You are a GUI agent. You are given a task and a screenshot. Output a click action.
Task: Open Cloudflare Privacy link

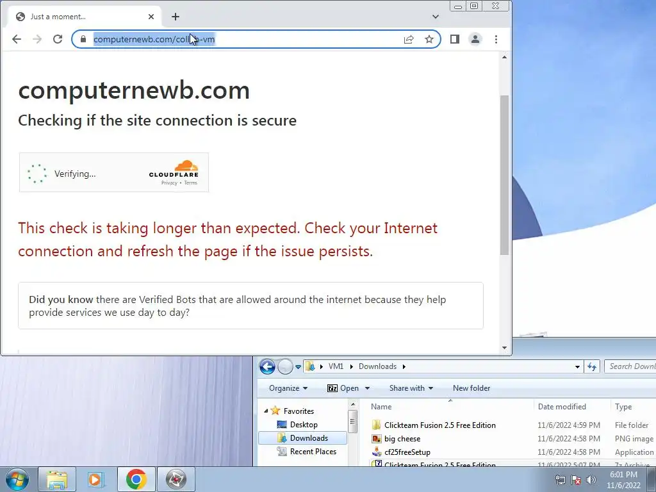[169, 183]
